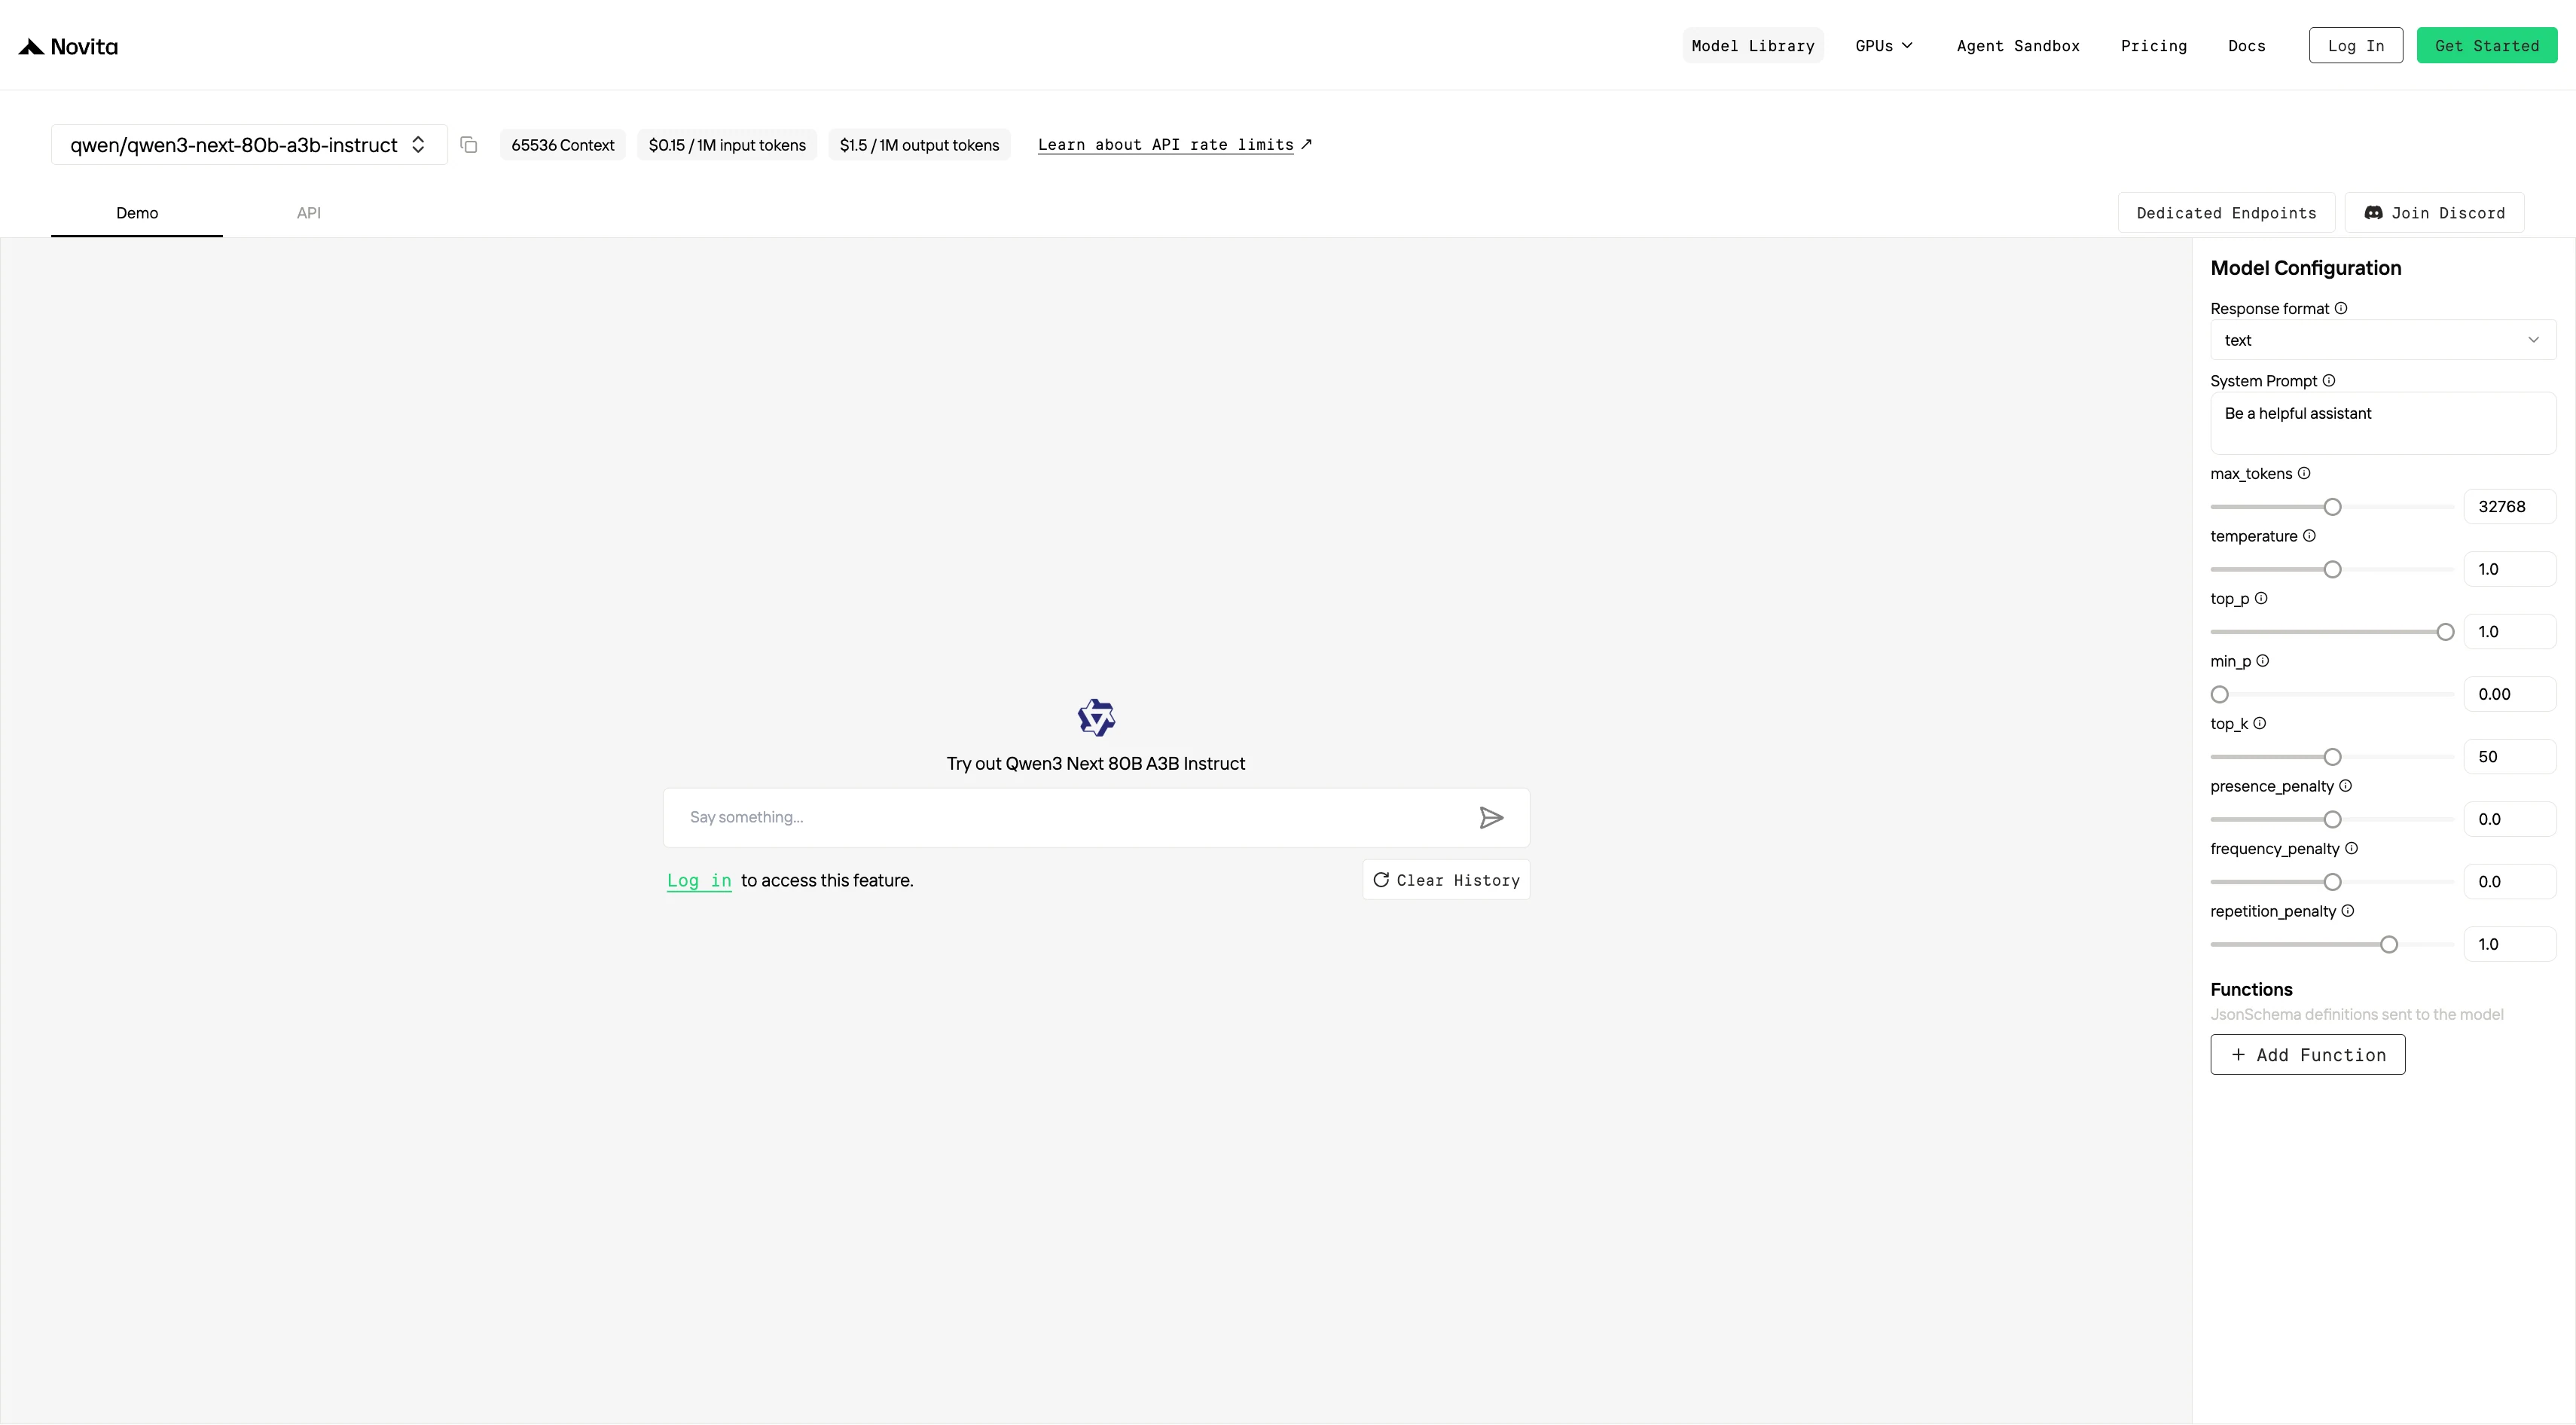Screen dimensions: 2576x1425
Task: Click Get Started button
Action: pyautogui.click(x=2487, y=46)
